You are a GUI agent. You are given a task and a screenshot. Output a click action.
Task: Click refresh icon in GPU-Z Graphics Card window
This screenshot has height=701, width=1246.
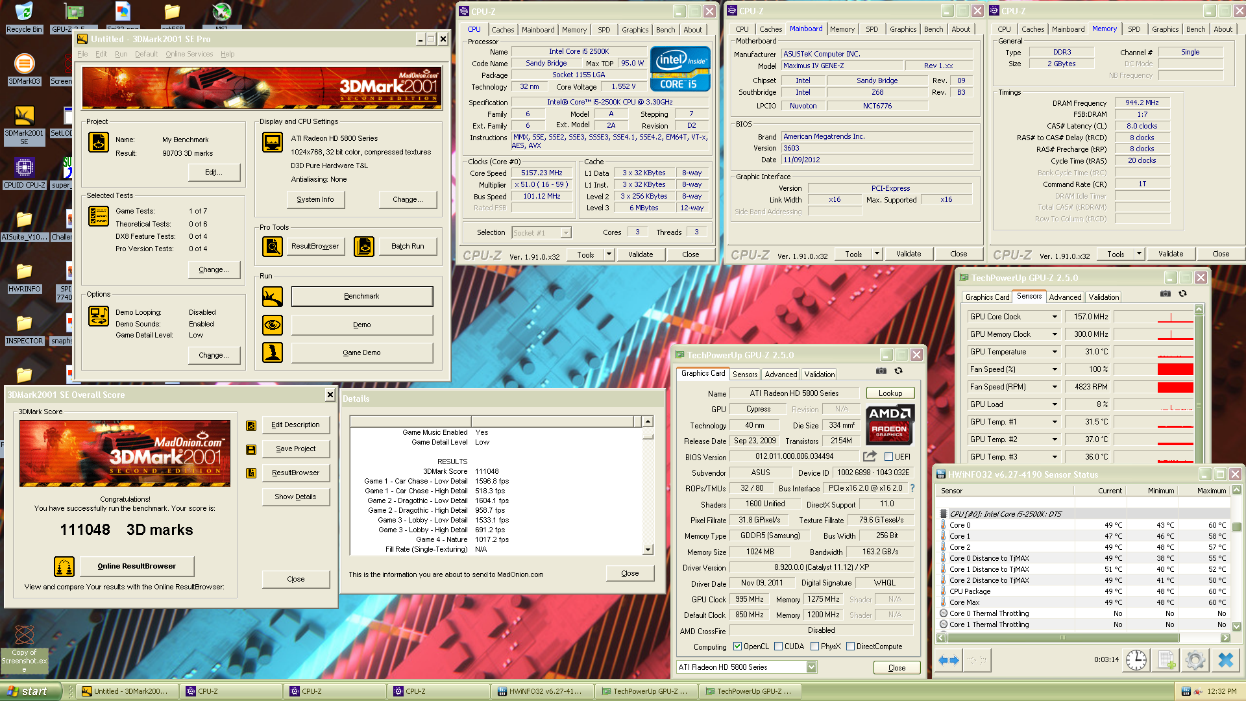899,371
